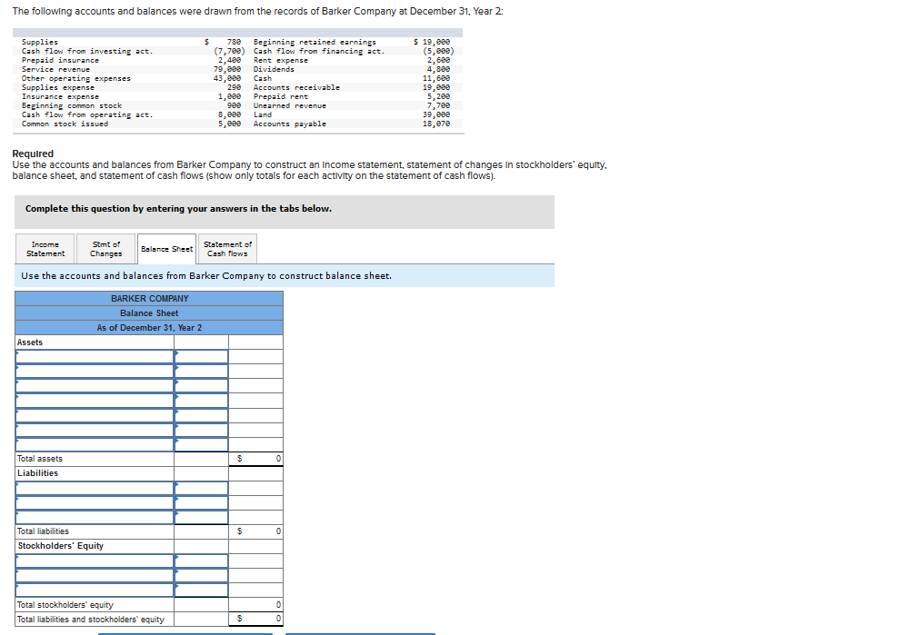Click amount field for first equity row
This screenshot has width=910, height=635.
(202, 561)
